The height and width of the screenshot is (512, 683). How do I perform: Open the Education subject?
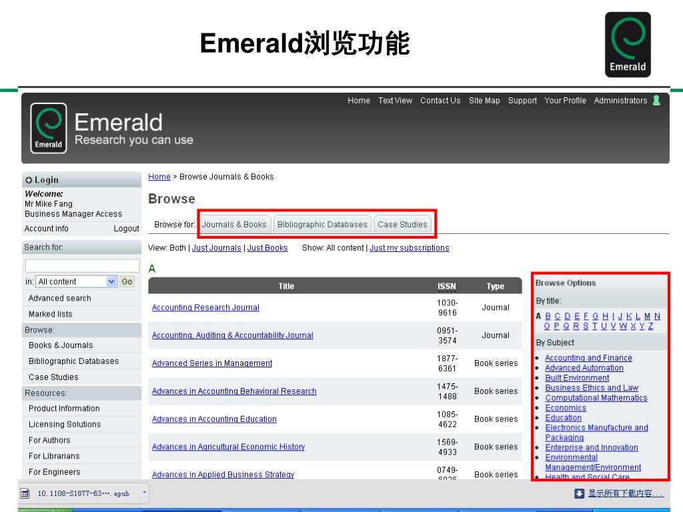[x=563, y=418]
